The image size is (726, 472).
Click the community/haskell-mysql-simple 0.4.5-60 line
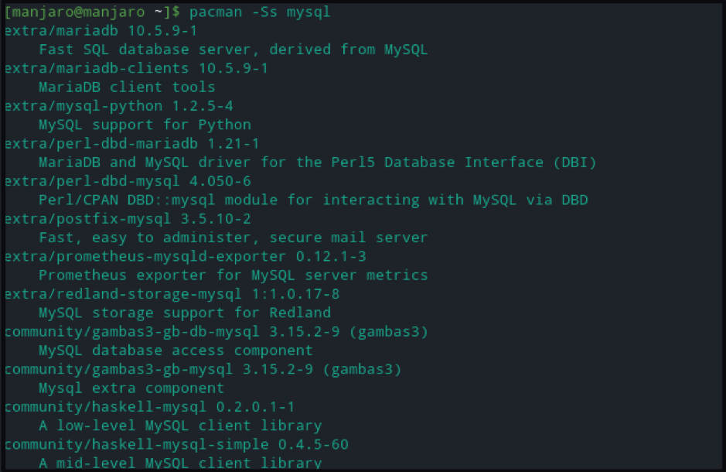pos(176,444)
